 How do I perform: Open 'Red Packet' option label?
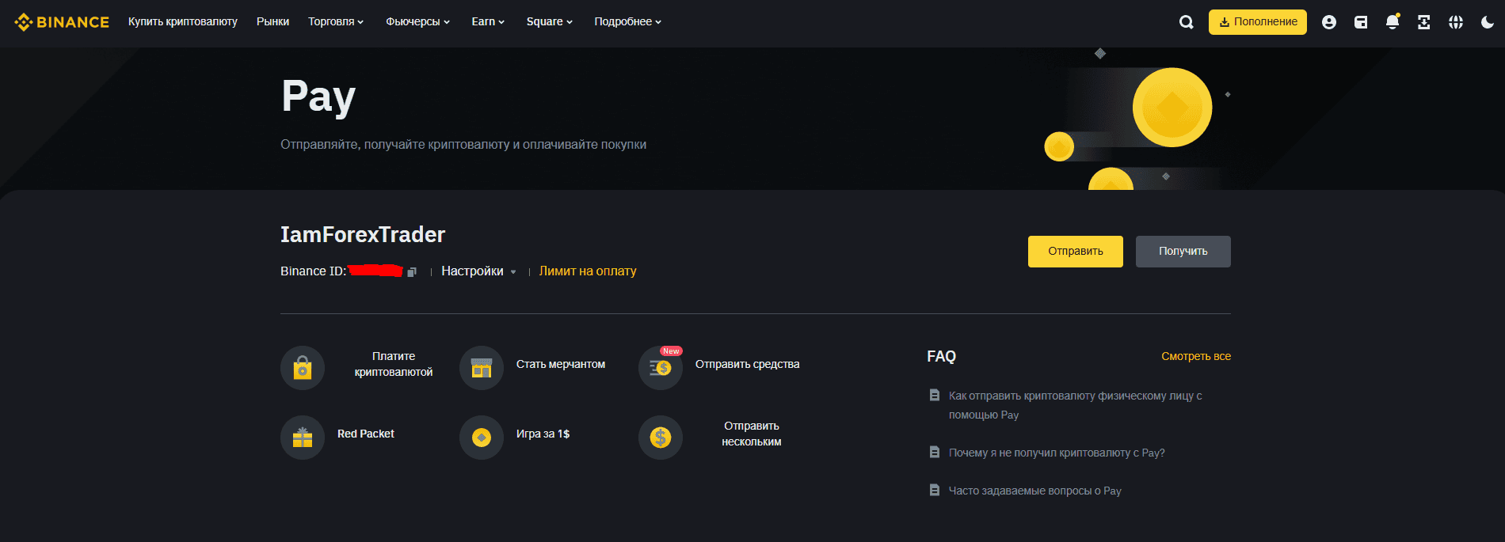click(366, 434)
